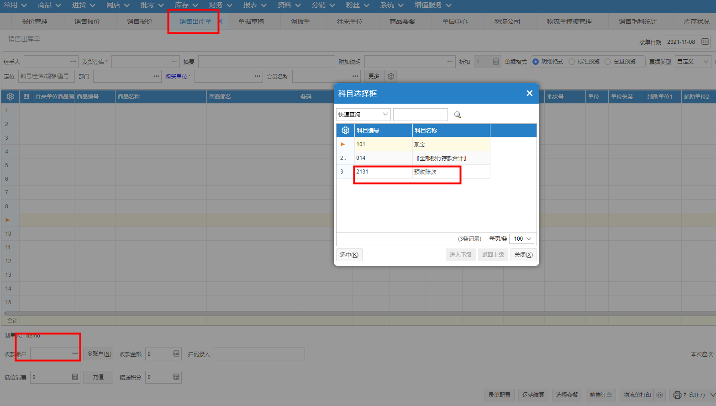
Task: Click the search magnifier in 科目选择框
Action: (x=458, y=115)
